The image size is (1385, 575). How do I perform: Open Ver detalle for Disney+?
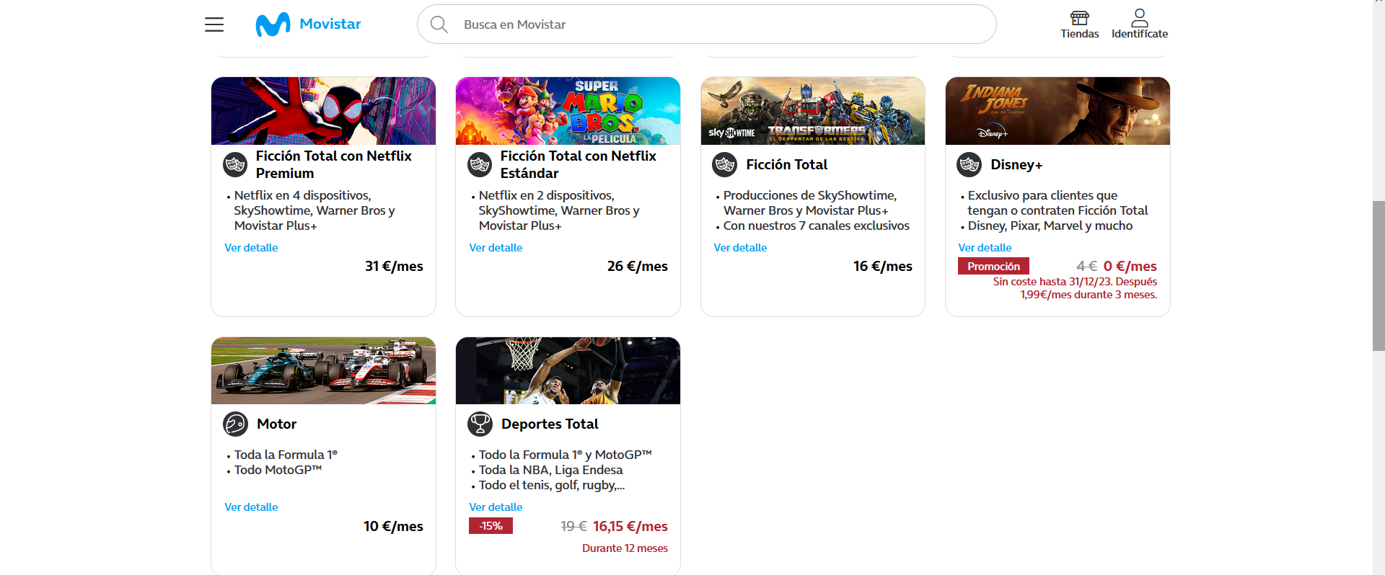click(985, 248)
